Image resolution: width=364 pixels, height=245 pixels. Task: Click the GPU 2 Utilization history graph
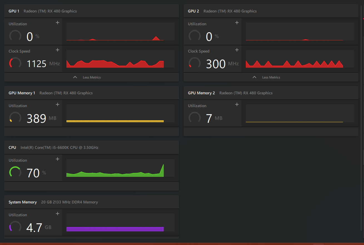[300, 31]
